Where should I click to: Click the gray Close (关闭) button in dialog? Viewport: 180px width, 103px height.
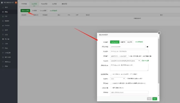[x=149, y=99]
